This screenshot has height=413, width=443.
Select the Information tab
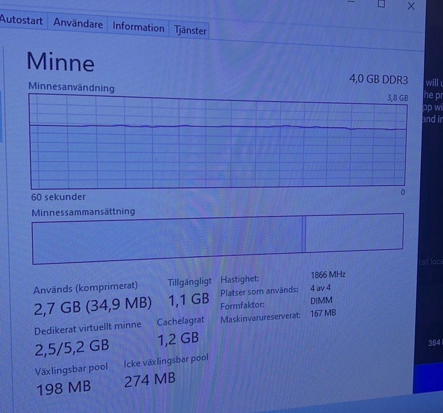138,27
